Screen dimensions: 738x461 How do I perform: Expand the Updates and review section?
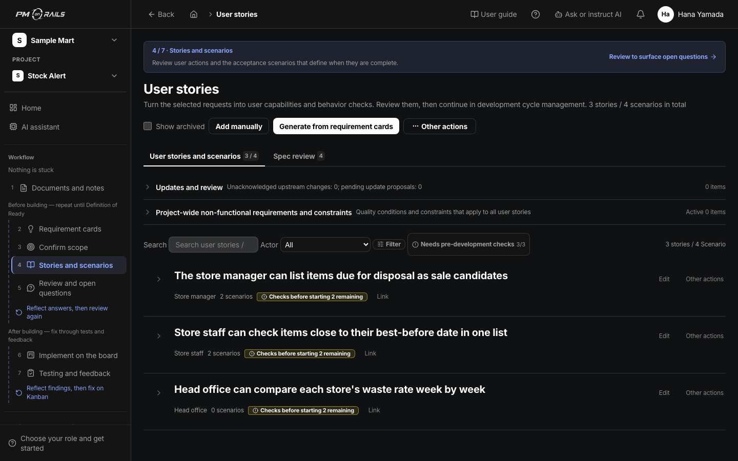click(148, 187)
